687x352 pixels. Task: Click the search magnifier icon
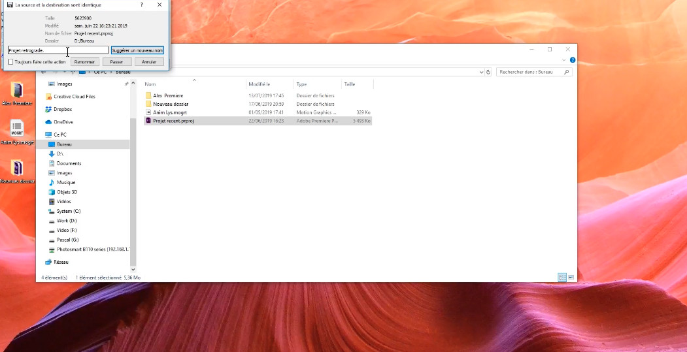coord(567,72)
